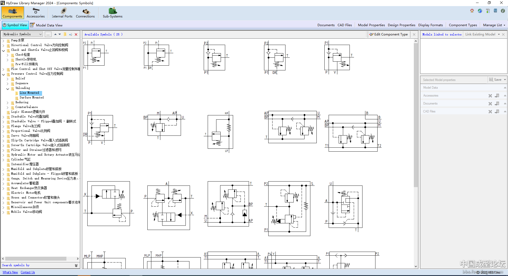The width and height of the screenshot is (508, 276).
Task: Click the symbol list vertical scrollbar
Action: (x=416, y=115)
